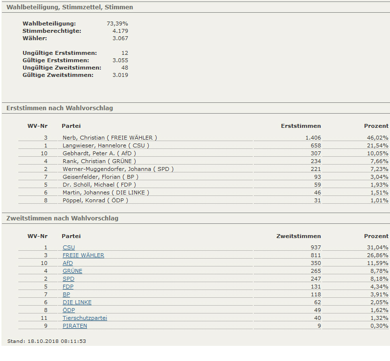390x361 pixels.
Task: Click the candidate Geisenfelder, Florian (BP)
Action: [100, 177]
